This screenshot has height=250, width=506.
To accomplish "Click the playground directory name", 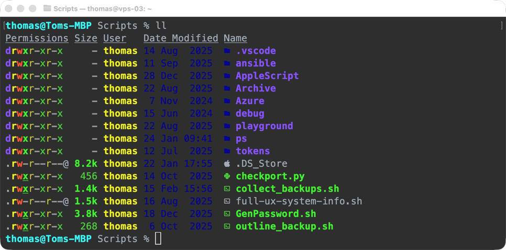I will pos(264,126).
